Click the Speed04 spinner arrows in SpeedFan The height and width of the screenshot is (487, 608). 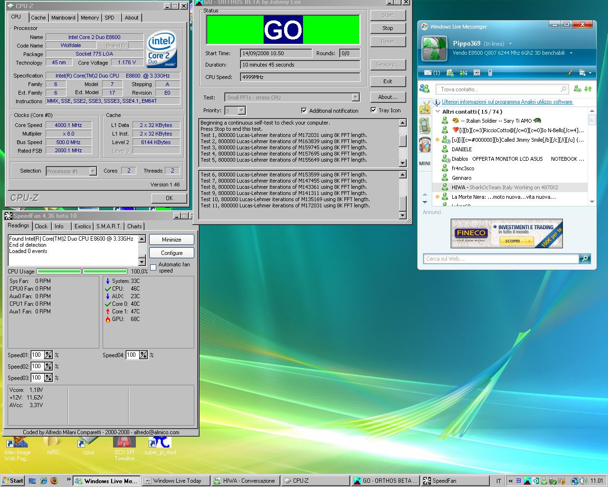[x=143, y=355]
